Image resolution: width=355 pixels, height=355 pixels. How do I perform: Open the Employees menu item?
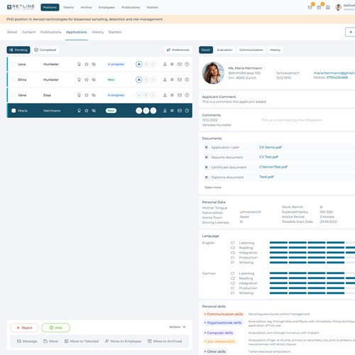tap(106, 7)
